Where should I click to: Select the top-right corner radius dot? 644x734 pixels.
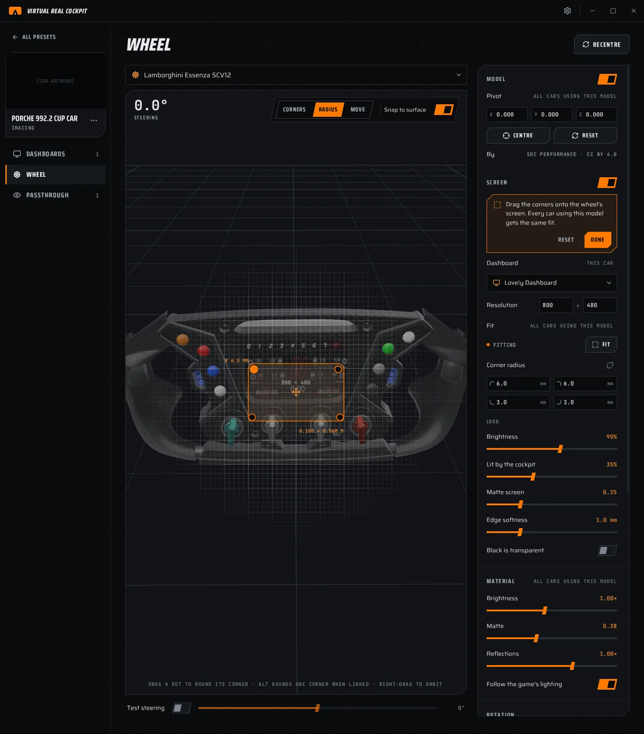[x=338, y=369]
